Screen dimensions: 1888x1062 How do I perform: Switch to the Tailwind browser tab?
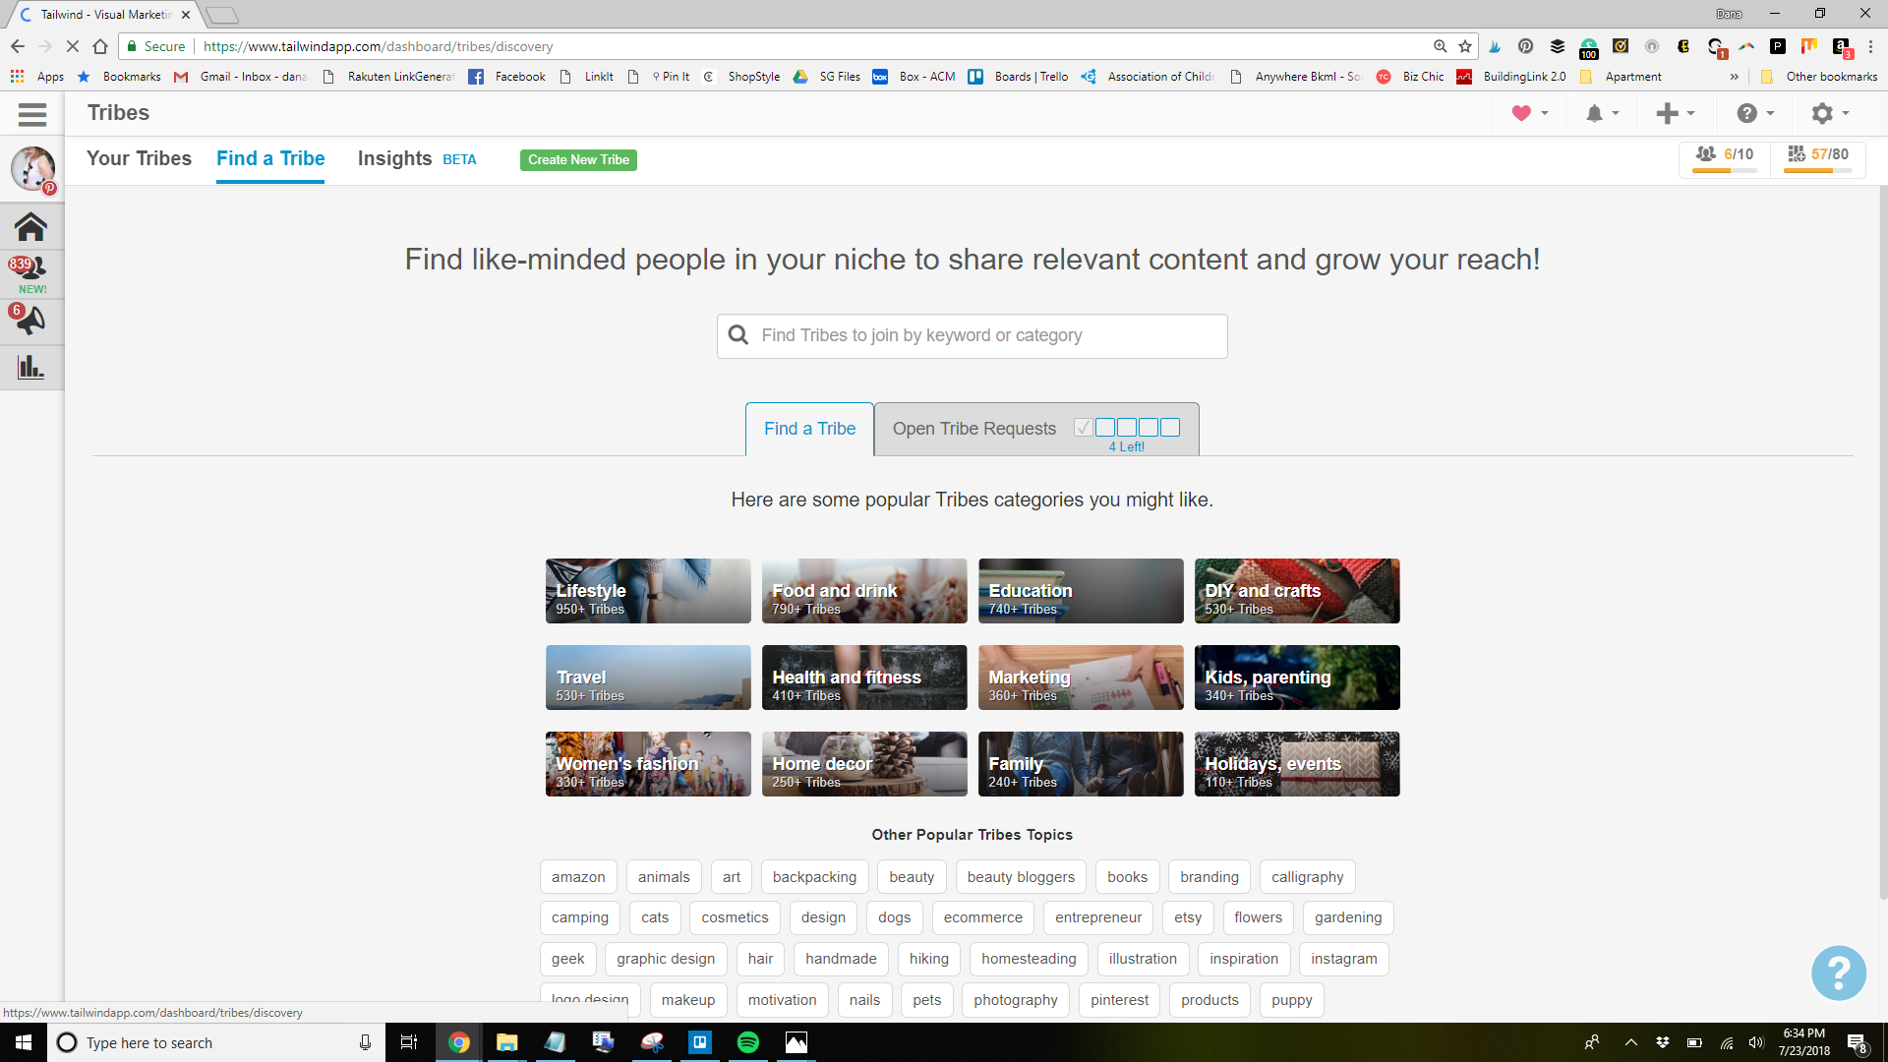(105, 15)
